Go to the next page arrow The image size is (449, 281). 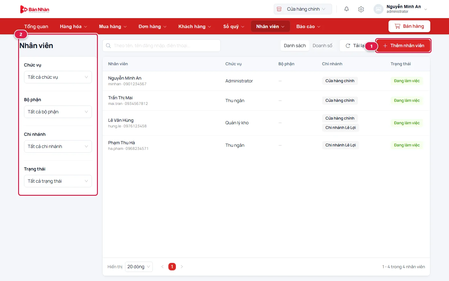182,267
